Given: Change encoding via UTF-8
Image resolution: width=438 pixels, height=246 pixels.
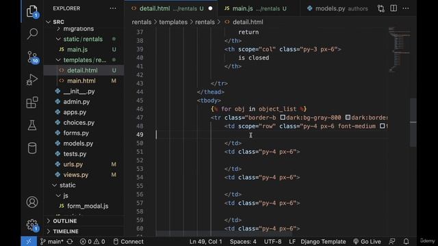Looking at the screenshot, I should pyautogui.click(x=272, y=241).
